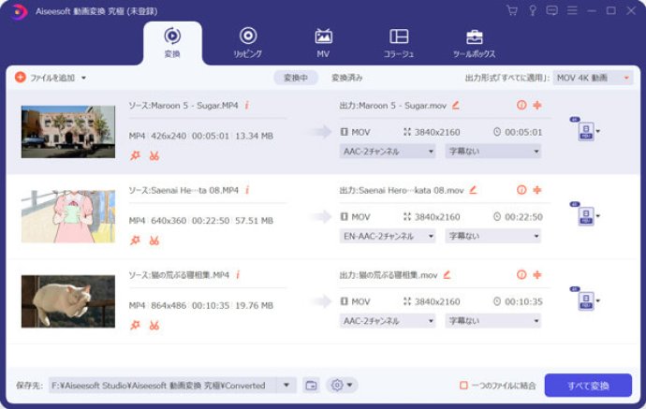This screenshot has width=646, height=409.
Task: Select the 変換済み filter tab
Action: (x=347, y=78)
